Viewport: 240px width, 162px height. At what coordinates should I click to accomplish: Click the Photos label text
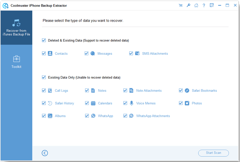[x=197, y=103]
